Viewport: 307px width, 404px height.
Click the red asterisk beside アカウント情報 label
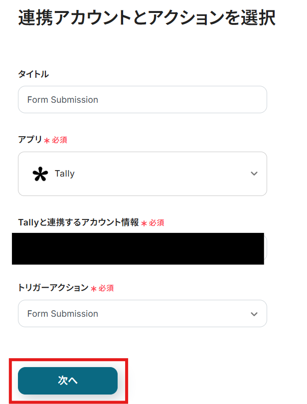[144, 223]
